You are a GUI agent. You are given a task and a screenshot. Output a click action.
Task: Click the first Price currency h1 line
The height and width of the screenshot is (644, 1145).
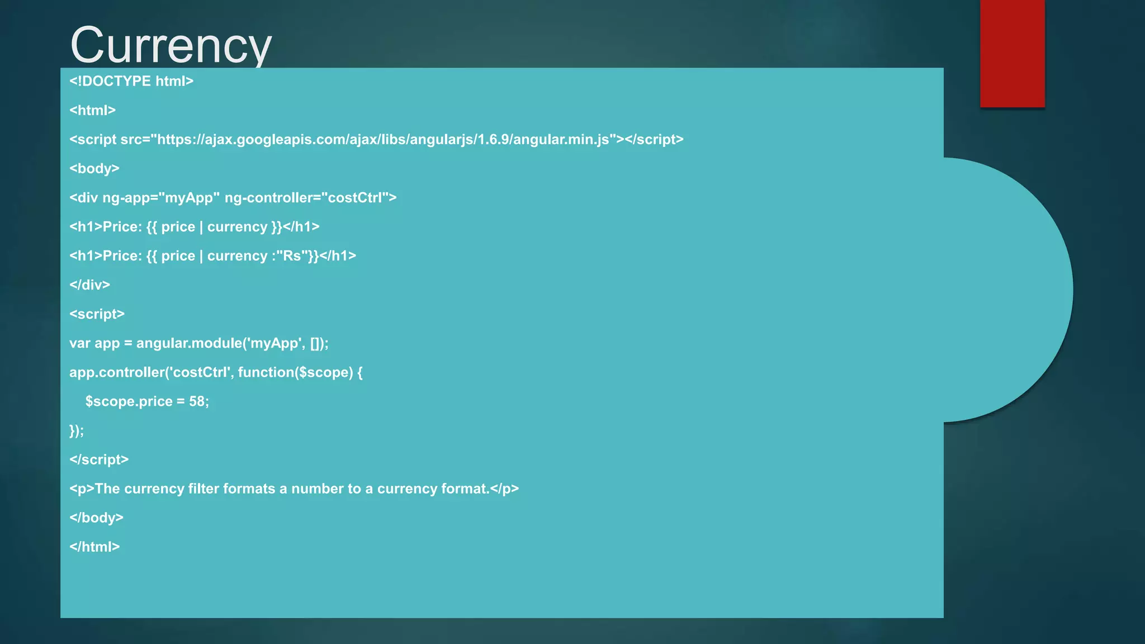[x=194, y=226]
